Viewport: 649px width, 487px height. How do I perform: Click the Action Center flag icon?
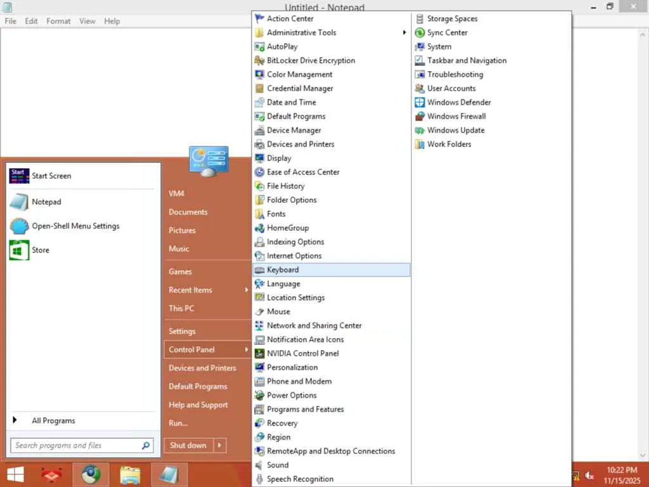pos(259,18)
